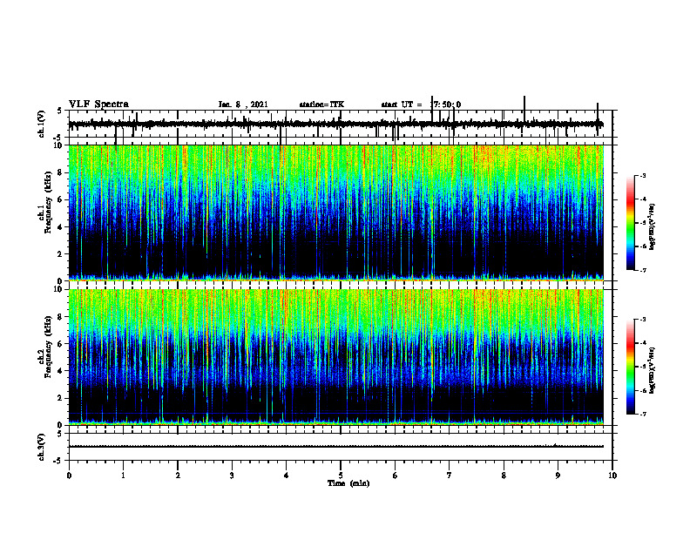Click the "ch.1(V)" waveform axis label
Image resolution: width=690 pixels, height=533 pixels.
(x=42, y=124)
